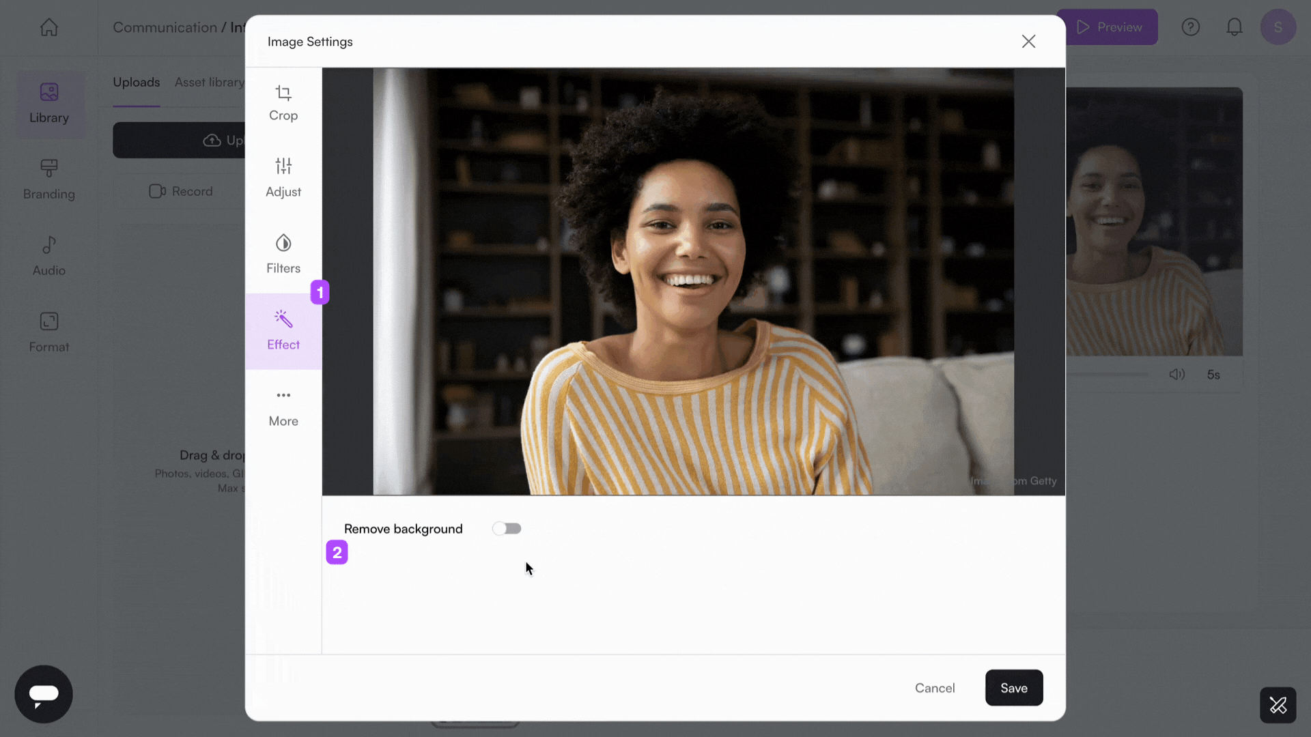
Task: Click the background scene thumbnail
Action: [1154, 222]
